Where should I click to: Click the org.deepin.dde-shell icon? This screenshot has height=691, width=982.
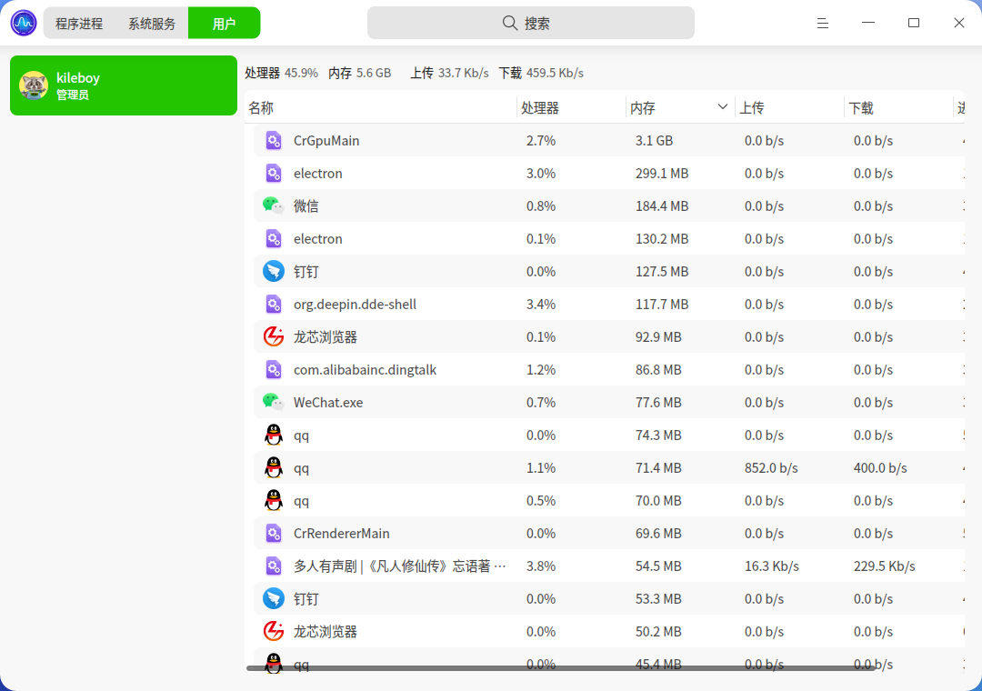(x=274, y=304)
